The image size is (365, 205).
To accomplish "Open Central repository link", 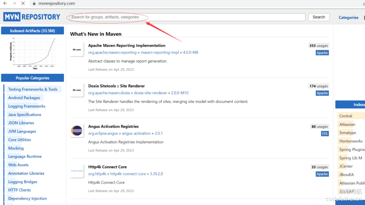I will coord(346,116).
